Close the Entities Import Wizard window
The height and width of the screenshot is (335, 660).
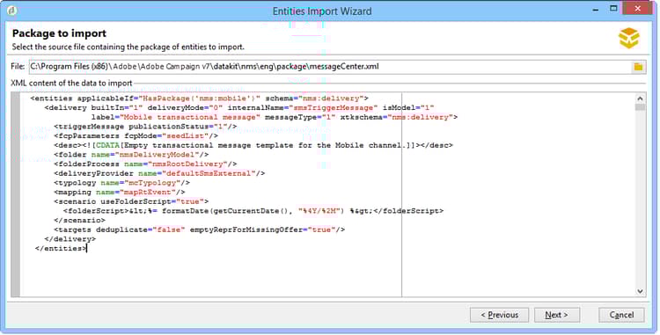pos(638,9)
